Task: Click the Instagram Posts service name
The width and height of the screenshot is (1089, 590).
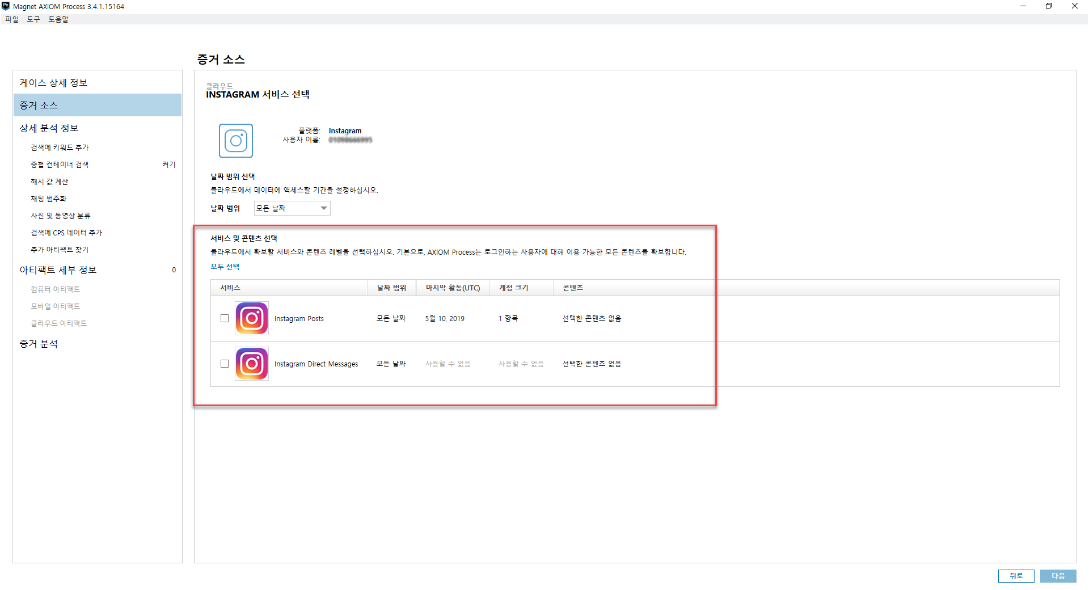Action: 299,319
